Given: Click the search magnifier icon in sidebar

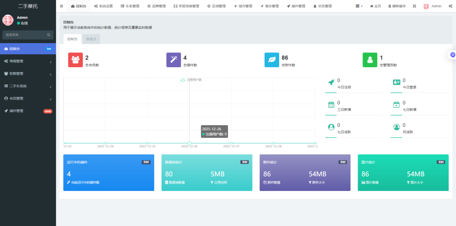Looking at the screenshot, I should [49, 35].
